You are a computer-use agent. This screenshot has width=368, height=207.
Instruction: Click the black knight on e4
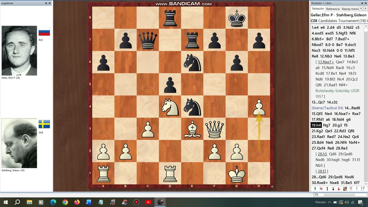(192, 107)
